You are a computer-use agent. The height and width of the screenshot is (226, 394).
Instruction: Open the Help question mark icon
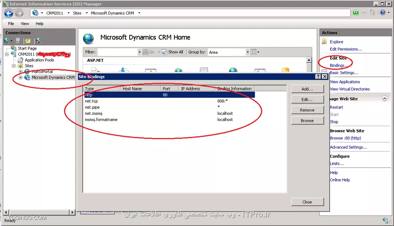[382, 13]
